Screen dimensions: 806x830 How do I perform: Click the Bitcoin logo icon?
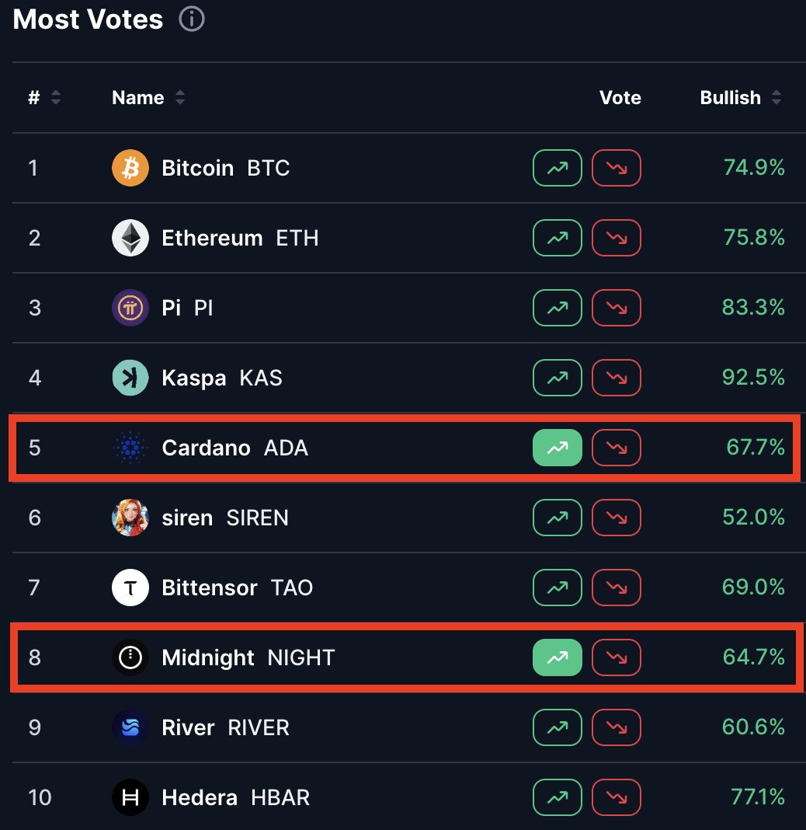pyautogui.click(x=130, y=168)
